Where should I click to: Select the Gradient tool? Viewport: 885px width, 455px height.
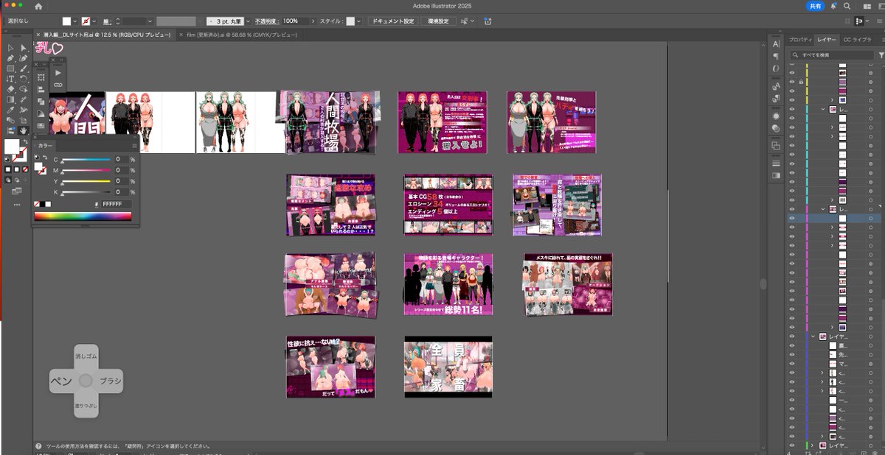click(x=10, y=99)
